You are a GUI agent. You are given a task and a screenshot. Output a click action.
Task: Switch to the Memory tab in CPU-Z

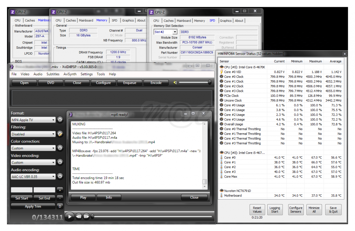tap(199, 20)
